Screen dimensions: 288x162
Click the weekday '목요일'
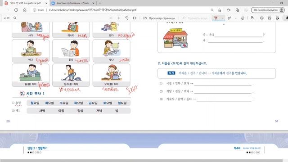[79, 103]
